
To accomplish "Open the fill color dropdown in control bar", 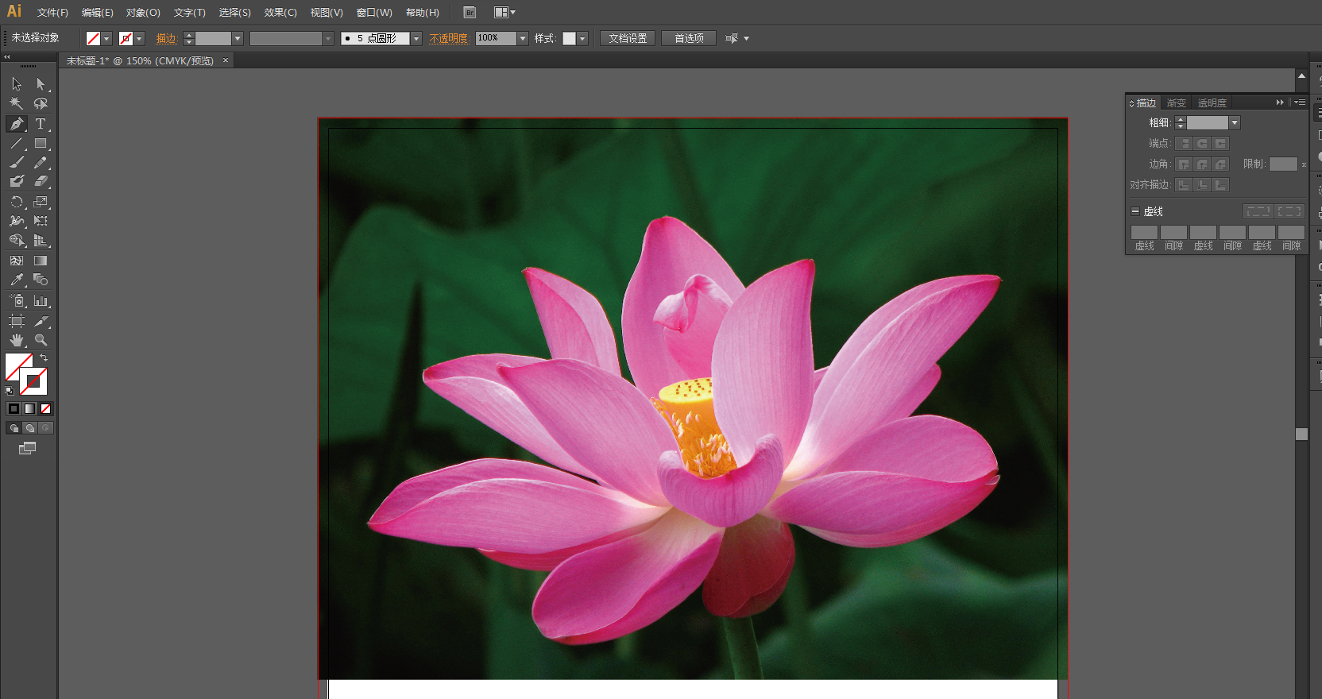I will (x=106, y=38).
